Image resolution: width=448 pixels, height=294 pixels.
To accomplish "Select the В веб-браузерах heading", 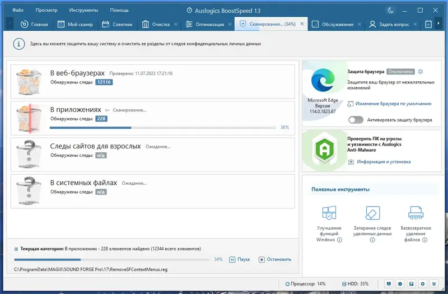I will tap(77, 73).
